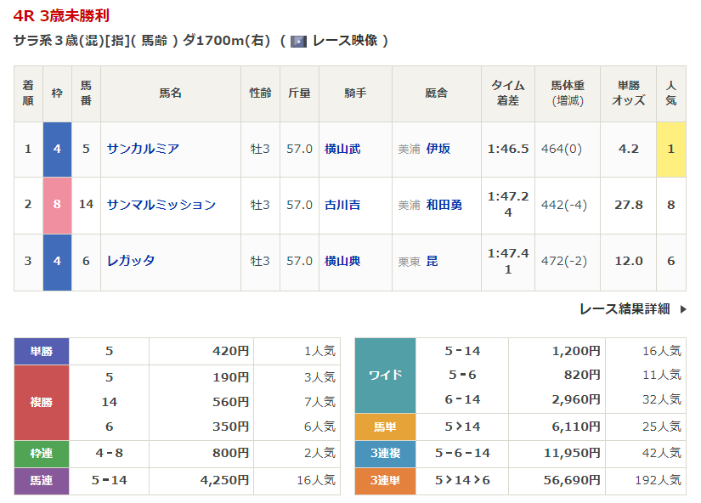Viewport: 701px width, 503px height.
Task: Click the 着順 column header
Action: 28,93
